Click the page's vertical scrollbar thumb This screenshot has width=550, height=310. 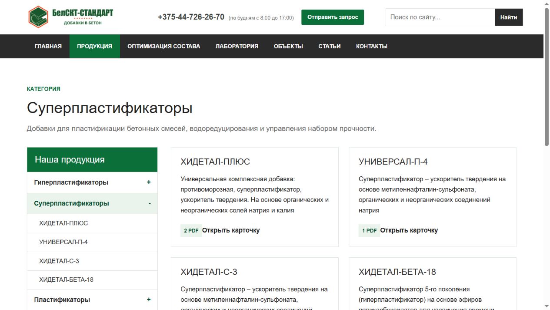(x=547, y=77)
